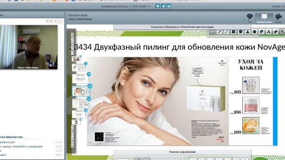
Task: Select the hexagon shape tool
Action: [x=255, y=32]
